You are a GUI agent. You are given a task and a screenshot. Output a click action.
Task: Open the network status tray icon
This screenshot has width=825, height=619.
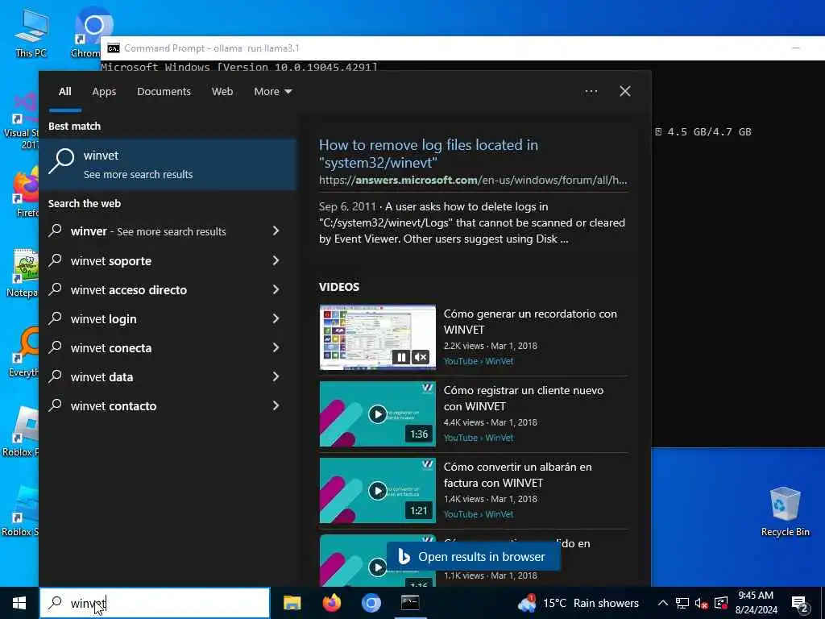pos(682,603)
